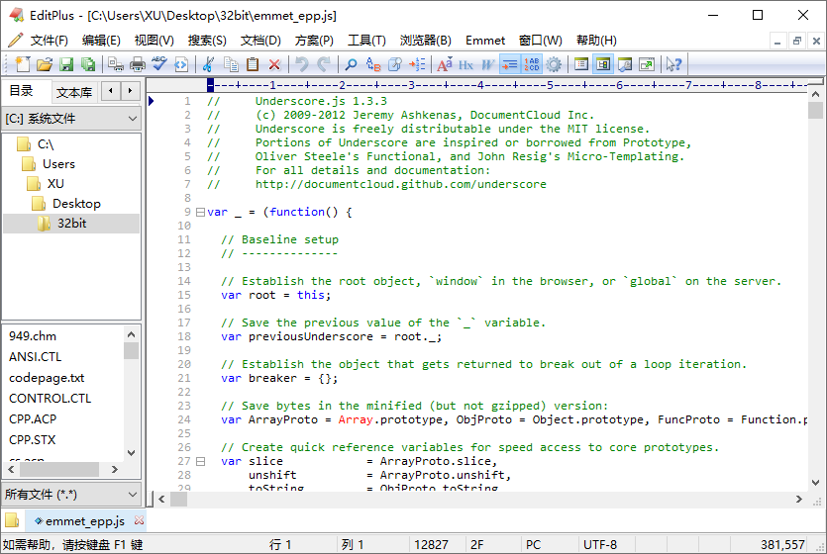Select file CPP.STX in list
Viewport: 827px width, 554px height.
coord(32,439)
